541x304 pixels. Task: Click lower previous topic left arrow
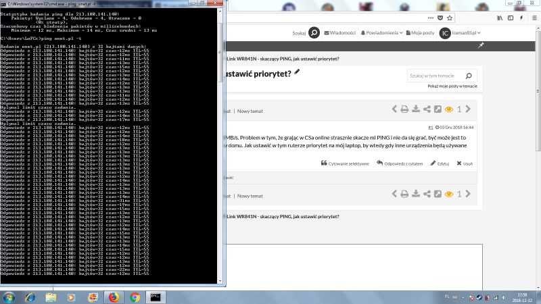[x=394, y=194]
